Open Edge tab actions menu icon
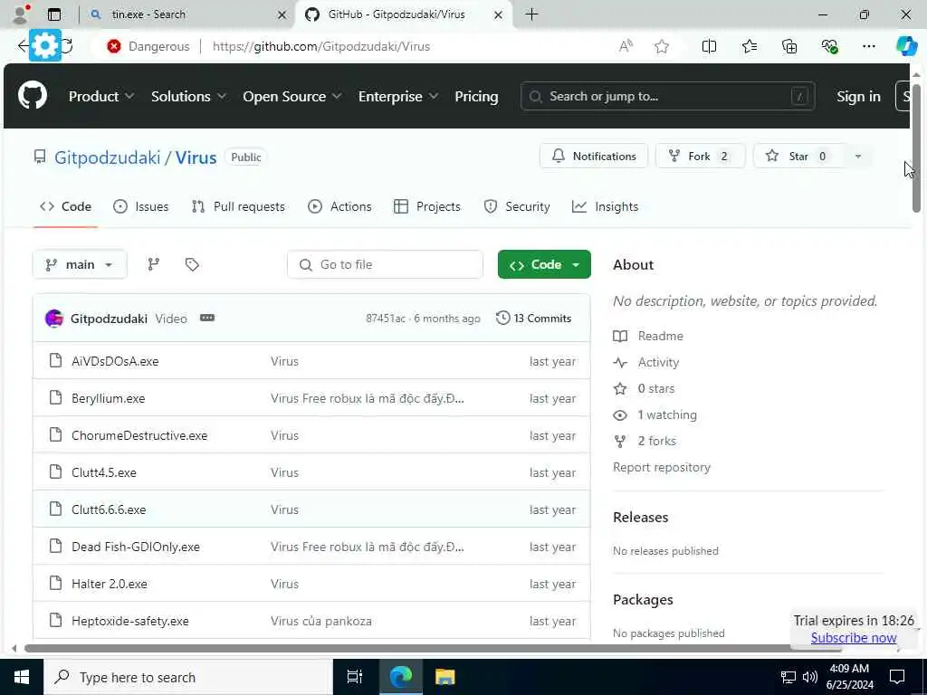Screen dimensions: 927x695 (54, 14)
